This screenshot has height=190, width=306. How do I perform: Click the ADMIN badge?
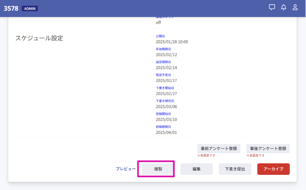(30, 8)
